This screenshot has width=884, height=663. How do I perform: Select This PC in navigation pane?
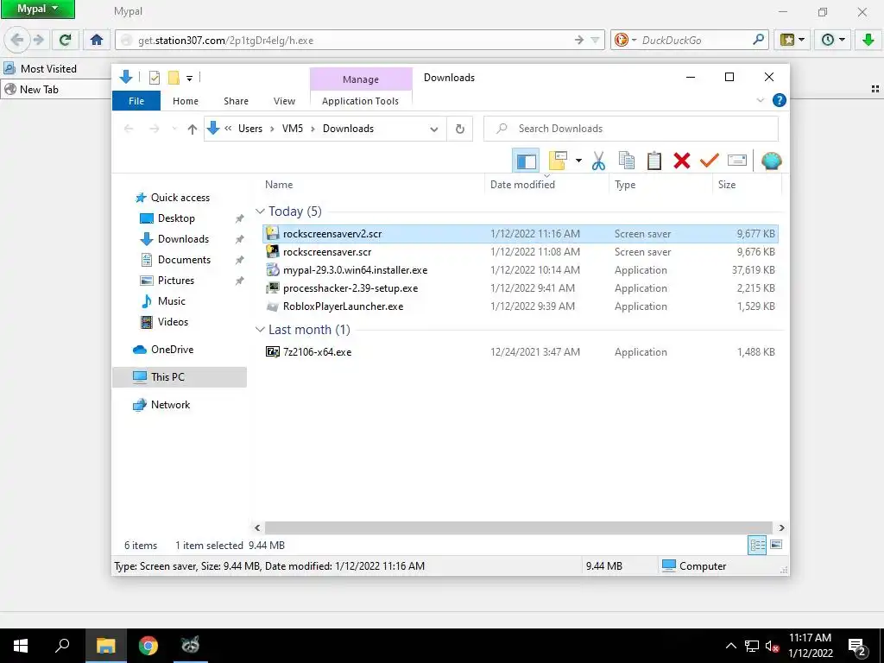(x=180, y=377)
